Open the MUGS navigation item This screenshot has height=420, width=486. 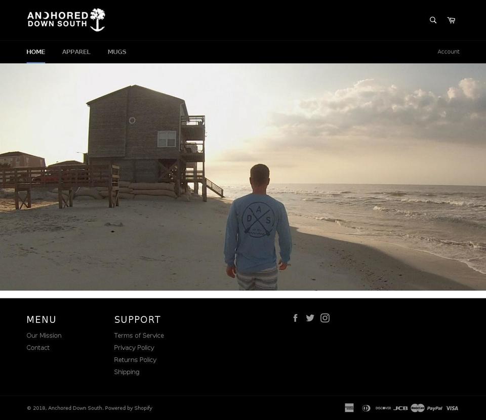[x=117, y=52]
